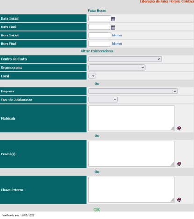Click the Hora Final time field
The width and height of the screenshot is (194, 219).
click(100, 43)
